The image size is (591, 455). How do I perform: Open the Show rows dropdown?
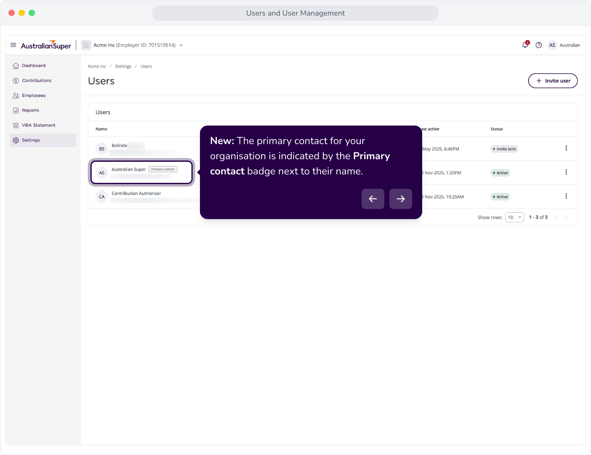(514, 217)
